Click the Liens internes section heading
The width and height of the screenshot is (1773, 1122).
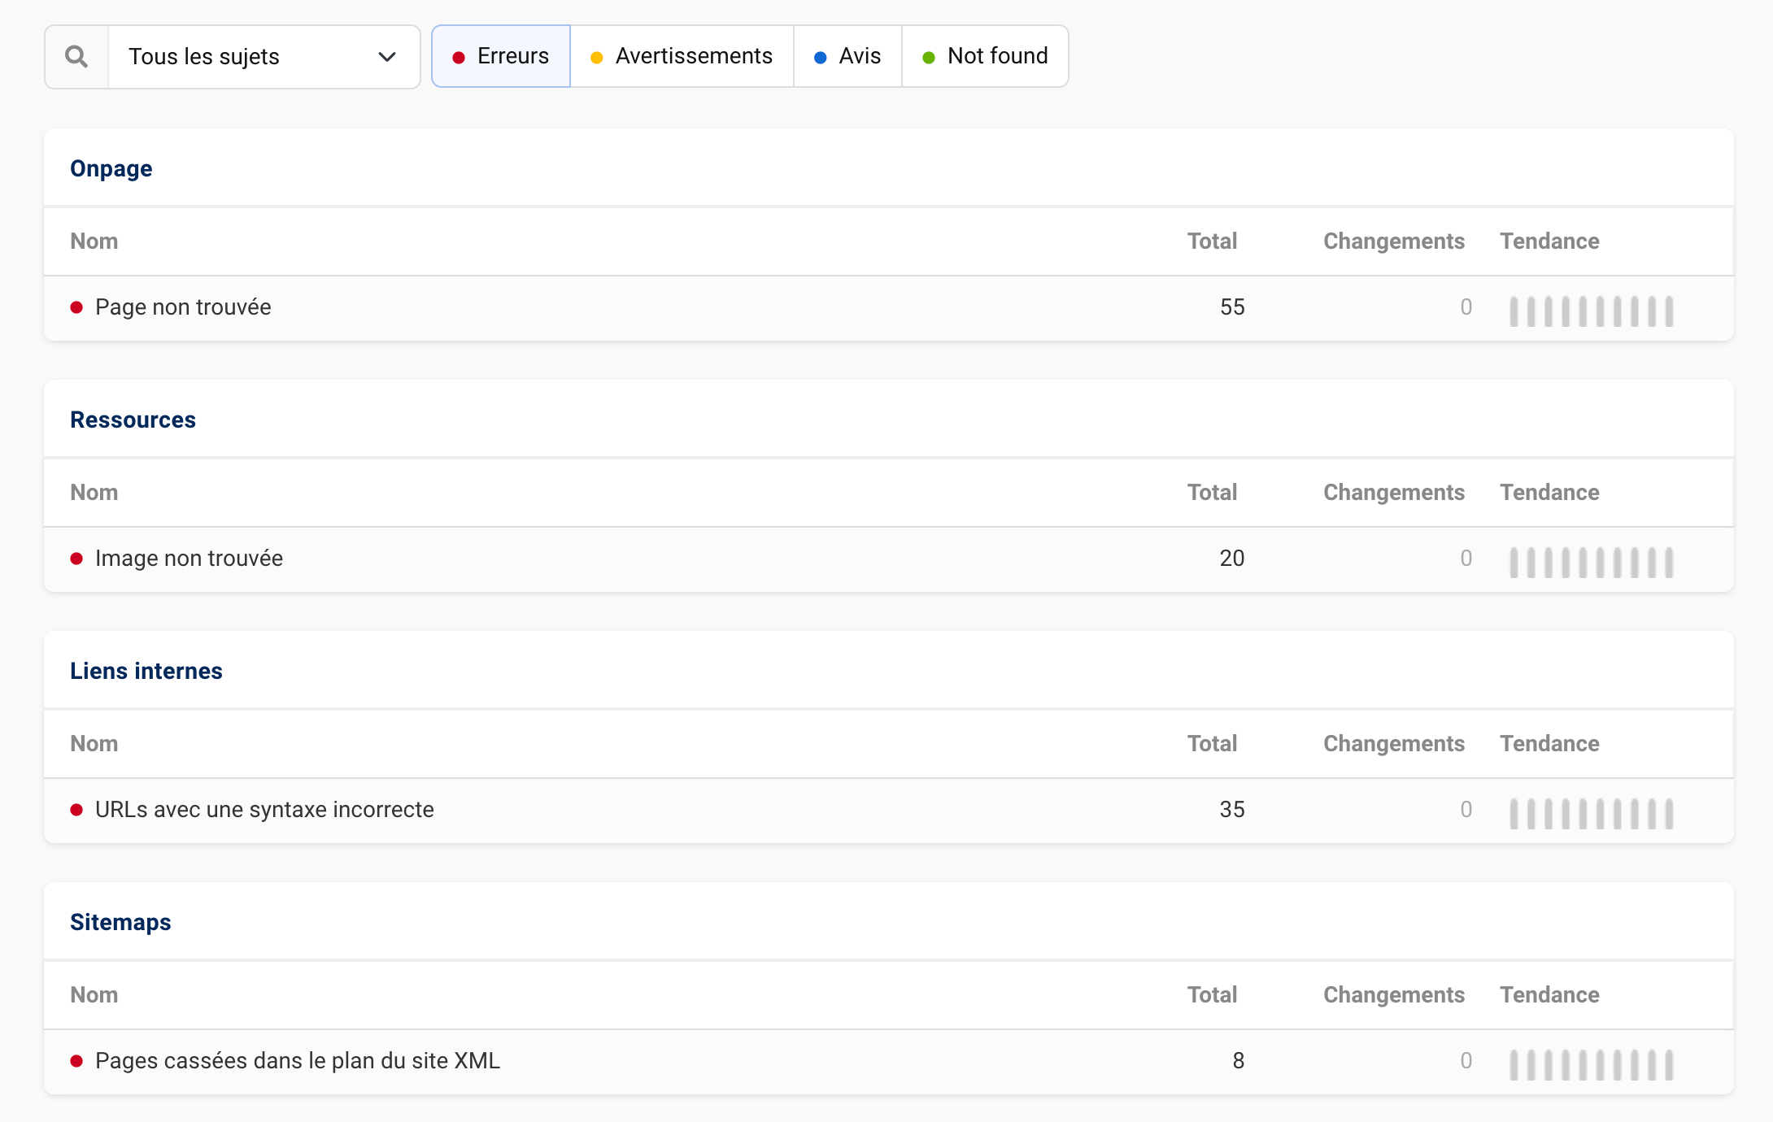[x=146, y=671]
